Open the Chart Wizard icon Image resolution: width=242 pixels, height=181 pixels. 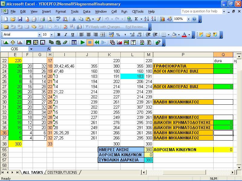(162, 19)
